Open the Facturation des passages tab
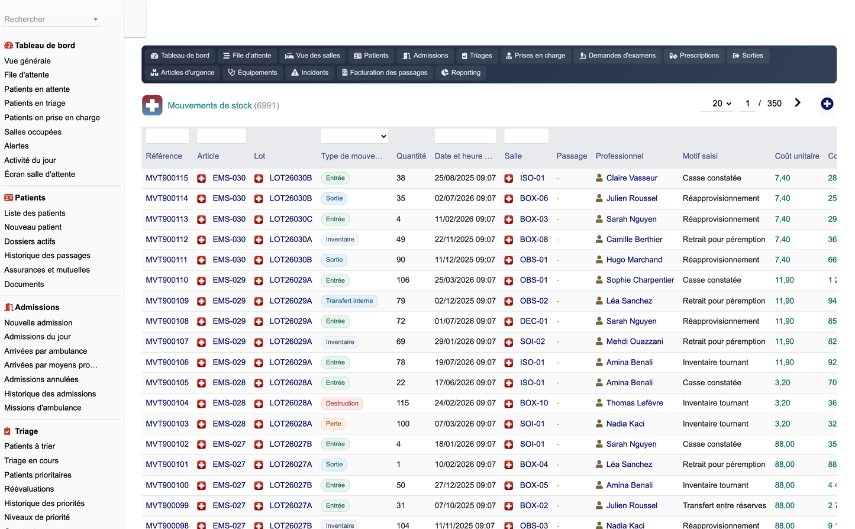The width and height of the screenshot is (855, 529). [x=385, y=73]
